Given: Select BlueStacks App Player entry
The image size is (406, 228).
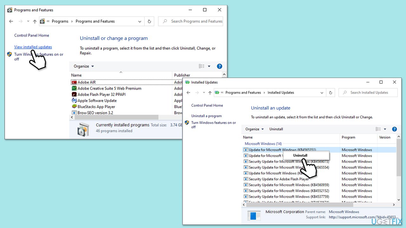Looking at the screenshot, I should click(x=96, y=107).
